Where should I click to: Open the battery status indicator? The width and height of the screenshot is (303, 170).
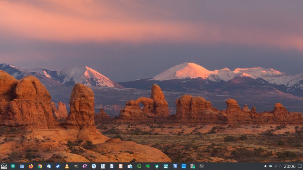point(270,166)
